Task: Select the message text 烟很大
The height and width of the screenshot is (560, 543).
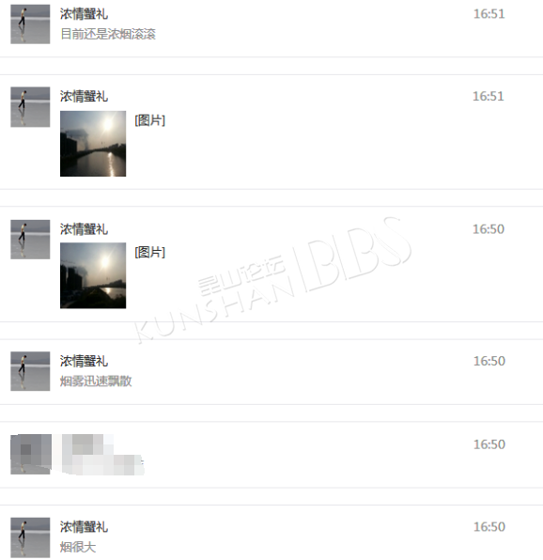Action: [x=78, y=547]
